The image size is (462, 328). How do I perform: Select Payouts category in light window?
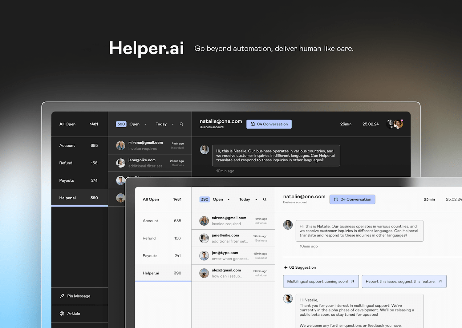[163, 256]
